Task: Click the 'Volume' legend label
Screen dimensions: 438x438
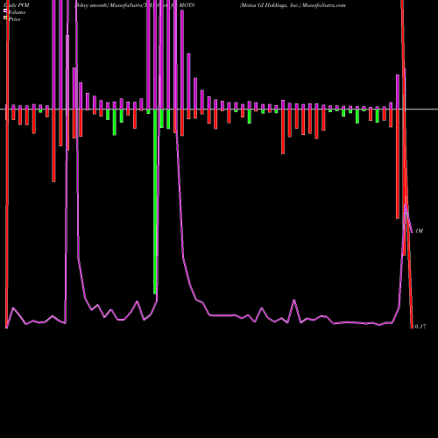Action: tap(17, 12)
